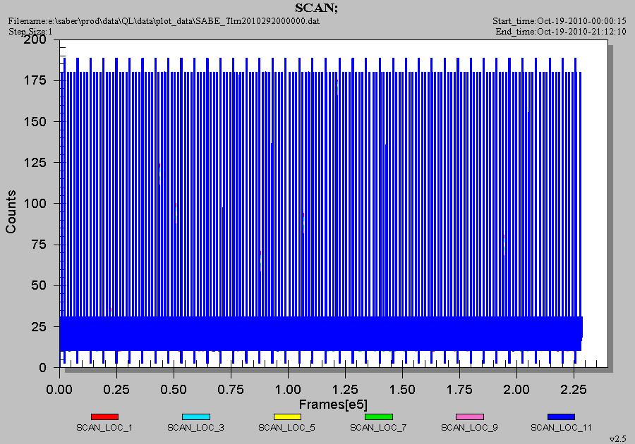Select the SCAN_LOC_1 legend label
Viewport: 635px width, 444px height.
click(x=104, y=427)
